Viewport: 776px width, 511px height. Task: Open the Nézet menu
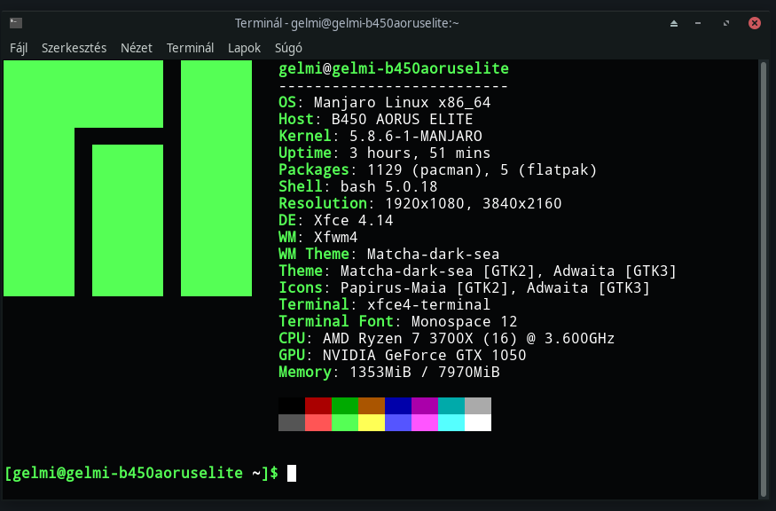pyautogui.click(x=136, y=48)
